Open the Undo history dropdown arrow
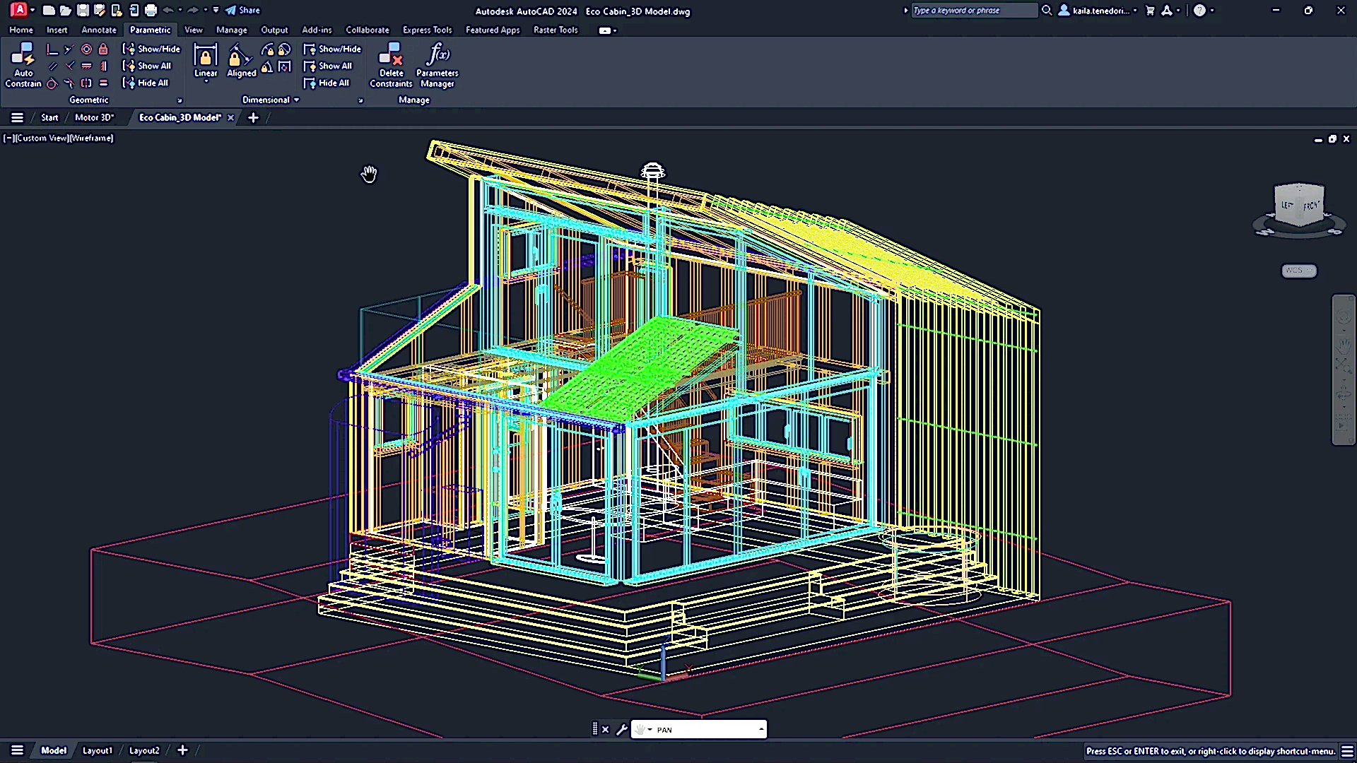This screenshot has height=763, width=1357. 180,10
